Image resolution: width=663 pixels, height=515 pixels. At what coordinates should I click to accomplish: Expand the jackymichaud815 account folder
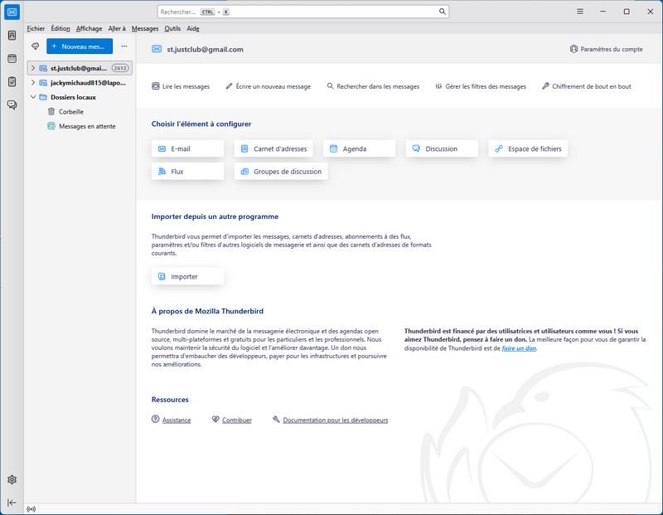pos(33,83)
